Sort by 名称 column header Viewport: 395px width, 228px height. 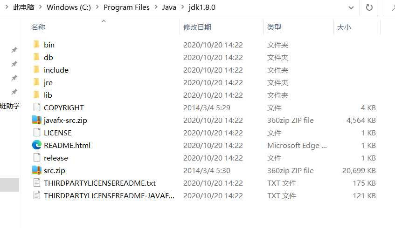coord(38,27)
